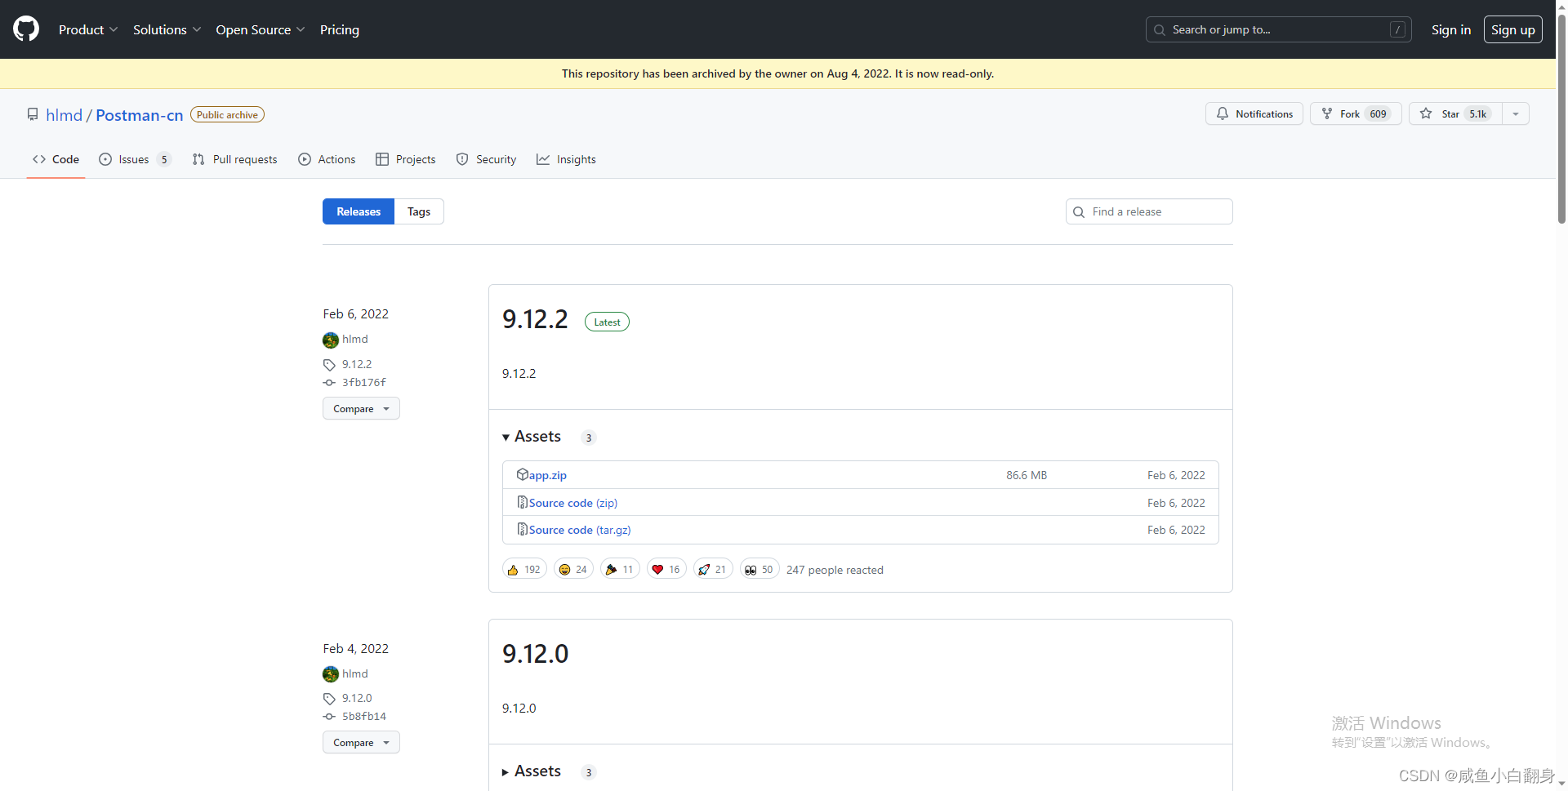Open the Actions tab

pyautogui.click(x=327, y=159)
